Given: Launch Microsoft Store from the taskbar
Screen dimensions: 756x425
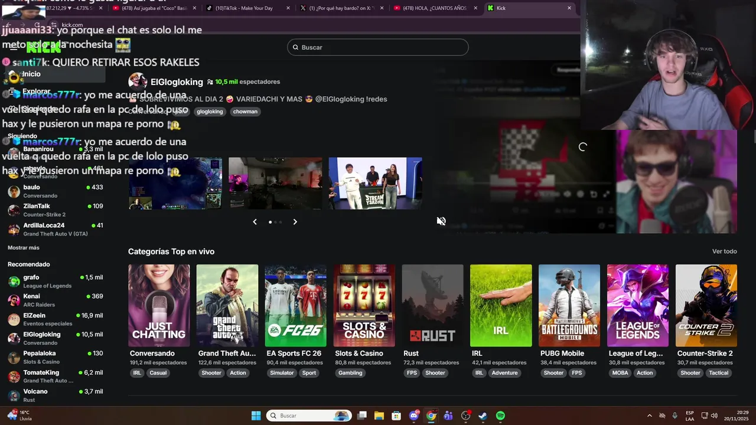Looking at the screenshot, I should point(396,416).
